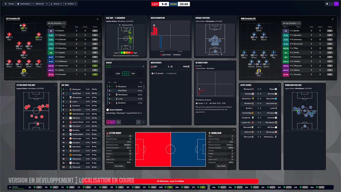Viewport: 341px width, 192px height.
Task: Click Oxford United's badge in Live Table
Action: (x=70, y=114)
